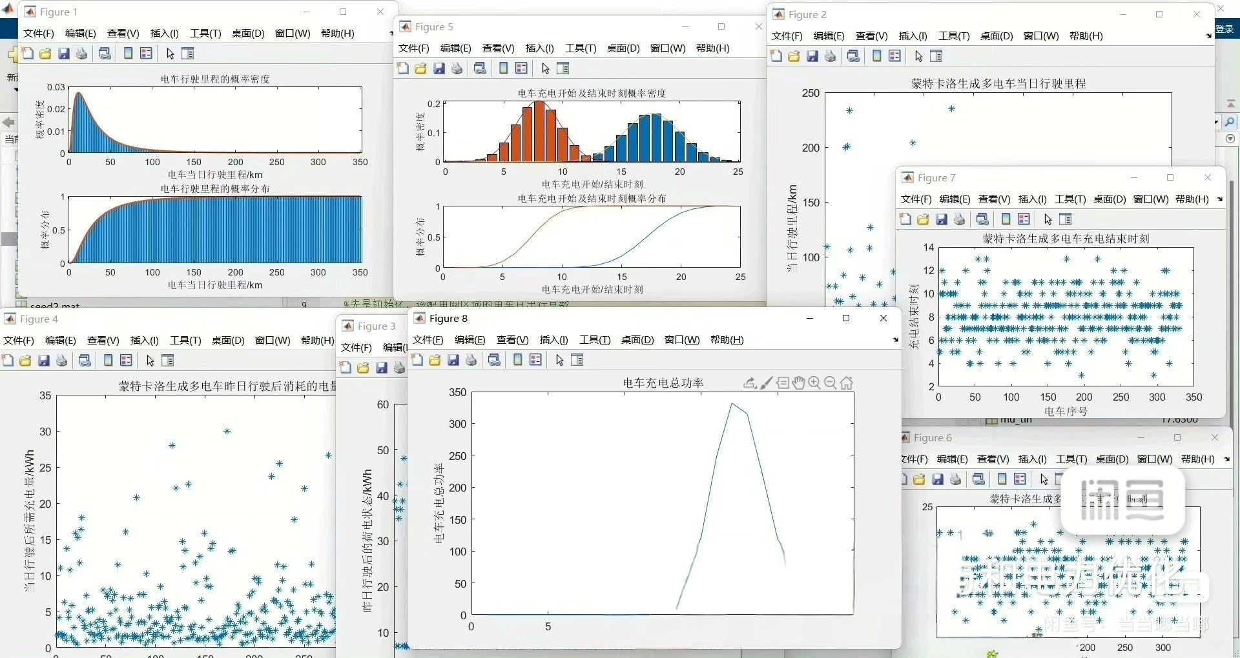Open 桌面(D) menu in Figure 6
The width and height of the screenshot is (1240, 658).
coord(1112,459)
